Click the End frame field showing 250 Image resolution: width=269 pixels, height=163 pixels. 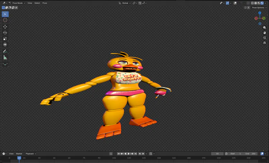point(250,154)
